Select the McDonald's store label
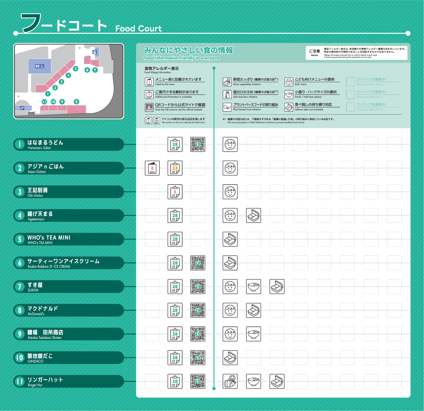The width and height of the screenshot is (424, 411). coord(68,310)
